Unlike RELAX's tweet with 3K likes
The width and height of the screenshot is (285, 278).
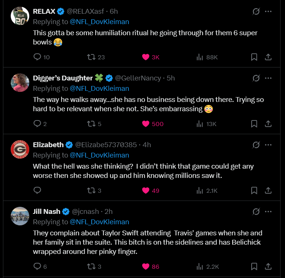146,57
